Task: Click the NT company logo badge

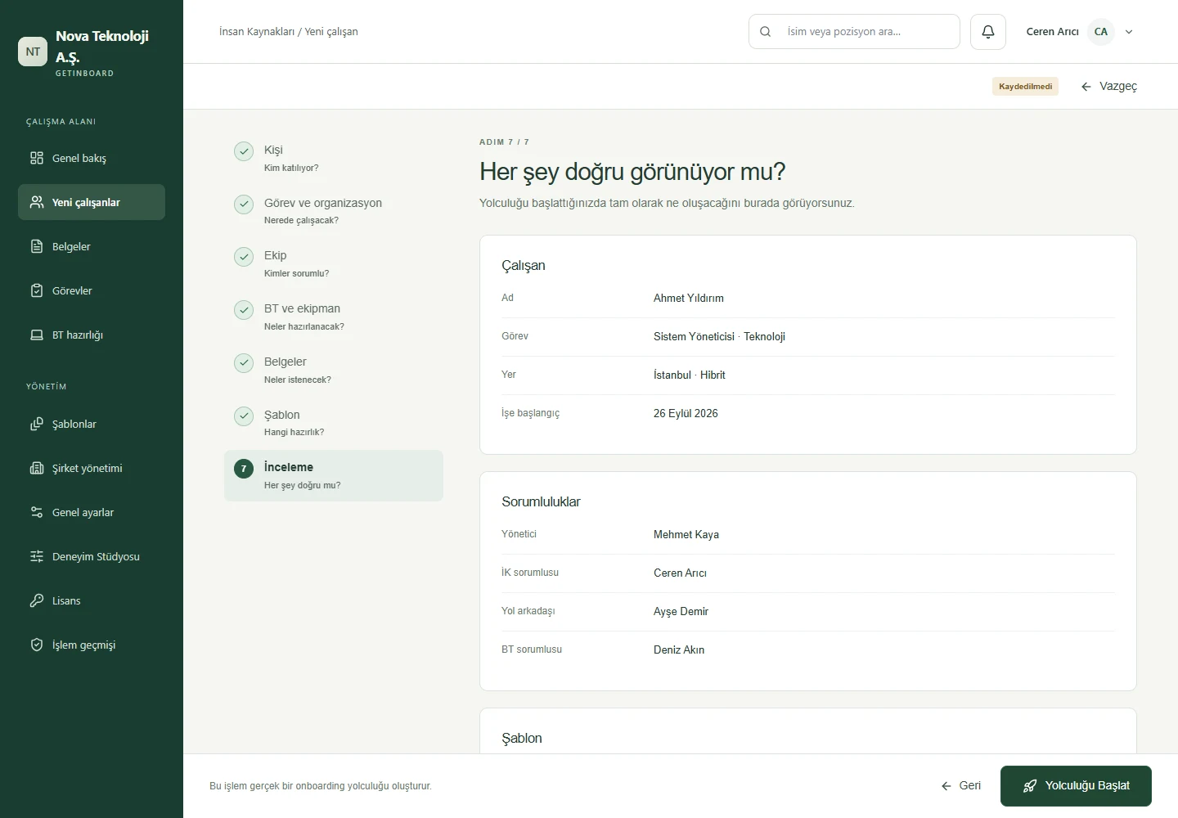Action: pyautogui.click(x=33, y=52)
